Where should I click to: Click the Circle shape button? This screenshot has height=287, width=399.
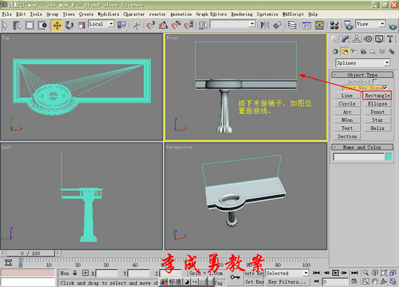tap(347, 104)
